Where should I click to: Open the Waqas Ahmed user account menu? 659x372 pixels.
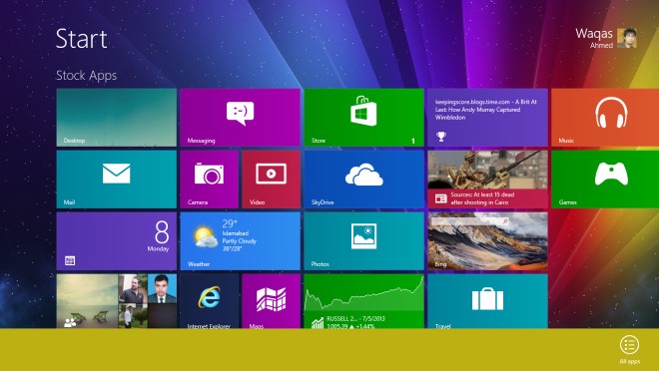(x=606, y=38)
